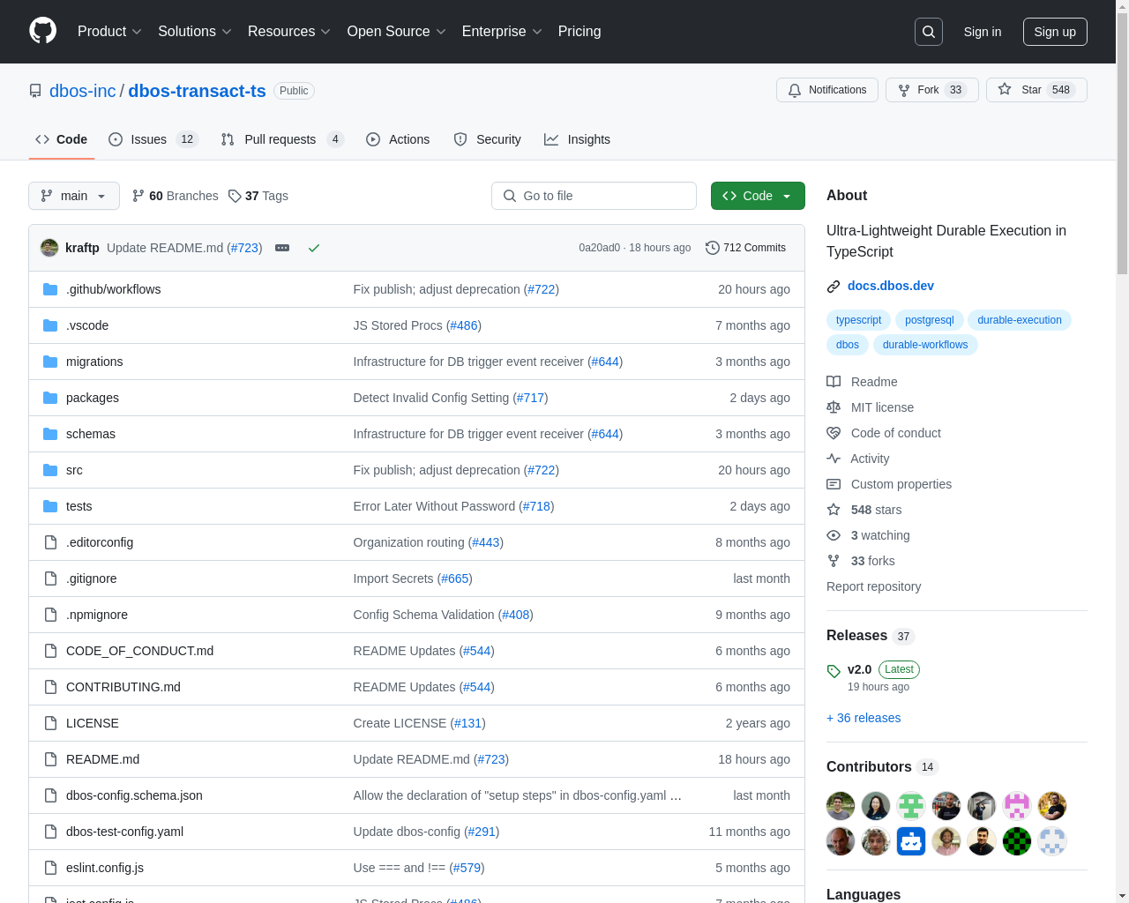Image resolution: width=1129 pixels, height=903 pixels.
Task: Open the 712 Commits history
Action: tap(745, 248)
